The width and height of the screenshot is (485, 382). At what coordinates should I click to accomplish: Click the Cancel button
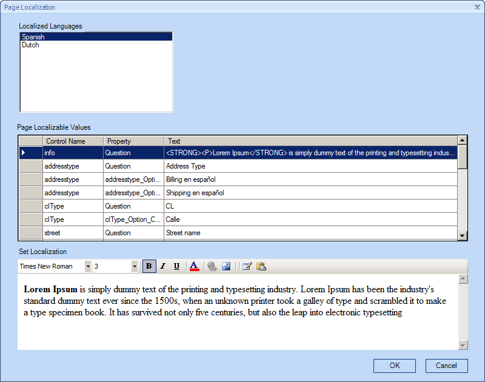446,366
